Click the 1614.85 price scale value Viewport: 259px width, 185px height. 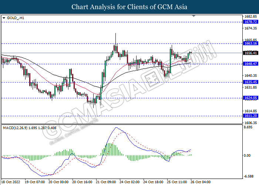point(250,111)
